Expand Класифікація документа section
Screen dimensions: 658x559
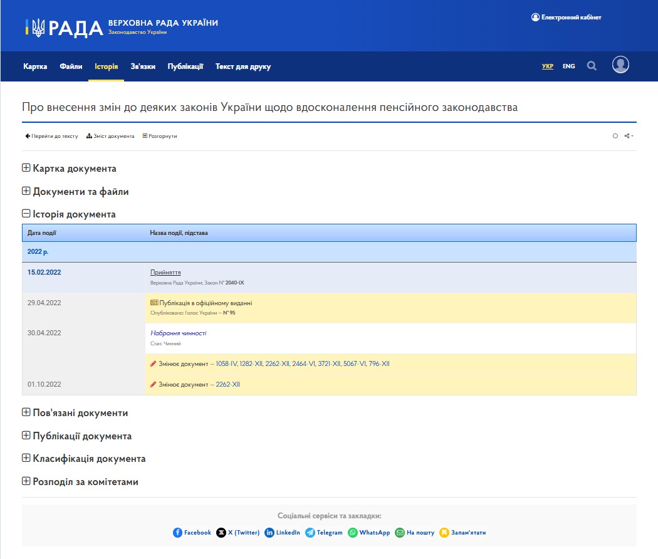(x=84, y=459)
